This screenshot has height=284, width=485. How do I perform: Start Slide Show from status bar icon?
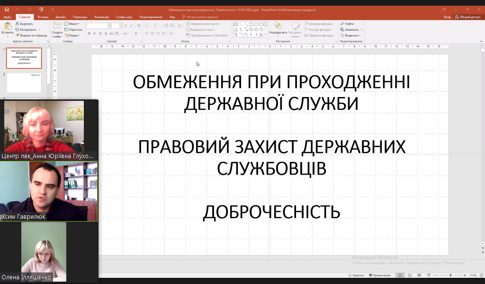[429, 275]
